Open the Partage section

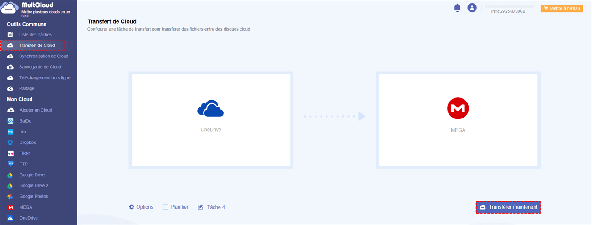(27, 89)
